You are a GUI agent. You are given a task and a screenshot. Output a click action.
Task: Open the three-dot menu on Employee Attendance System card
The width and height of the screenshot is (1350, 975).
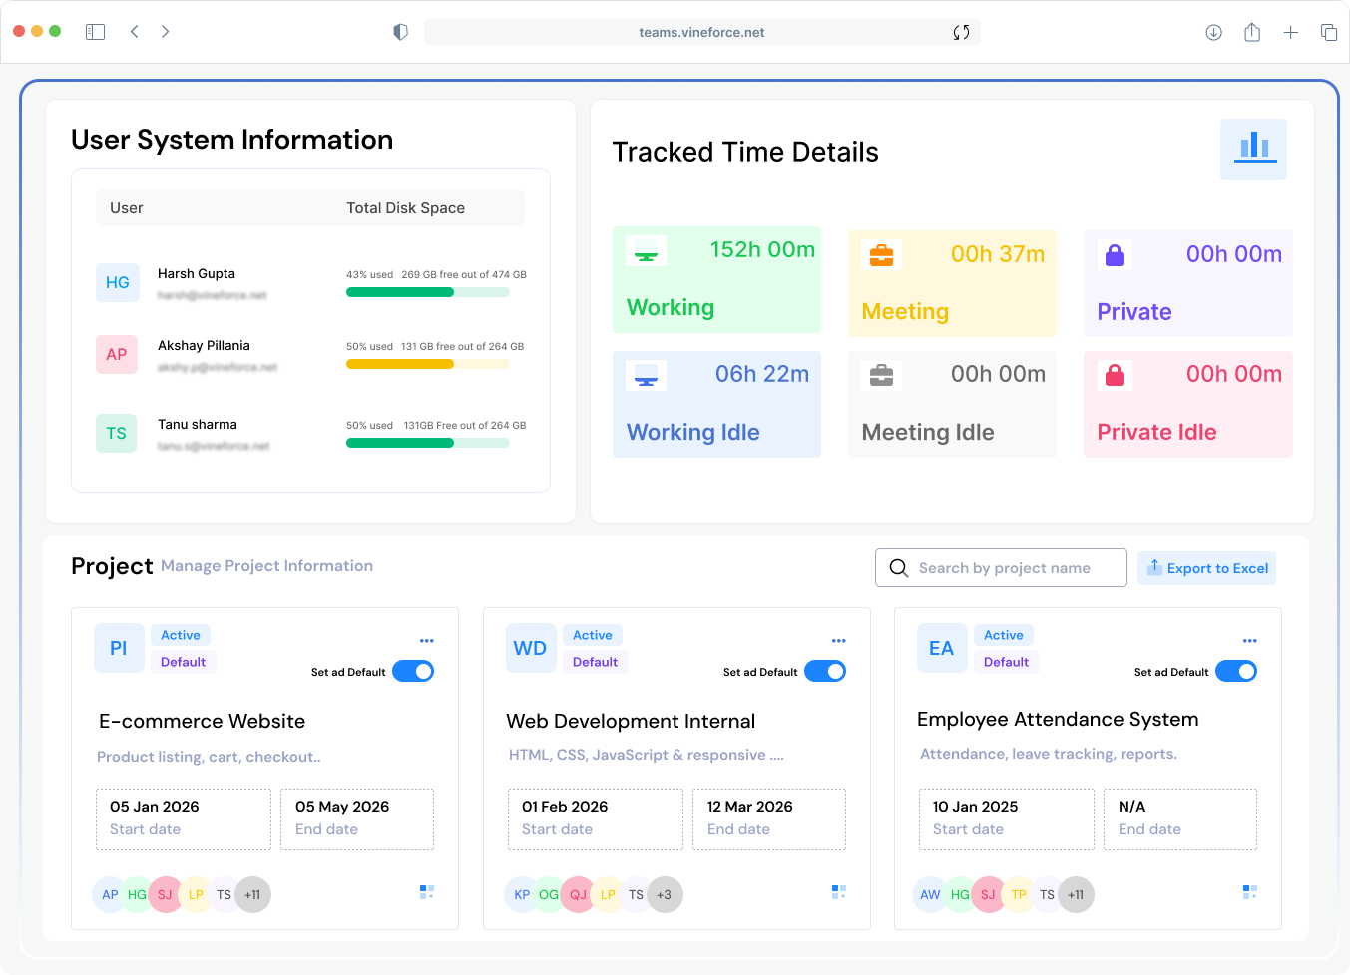pos(1249,641)
